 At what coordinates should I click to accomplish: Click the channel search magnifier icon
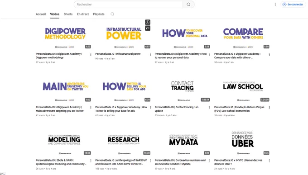tap(112, 14)
